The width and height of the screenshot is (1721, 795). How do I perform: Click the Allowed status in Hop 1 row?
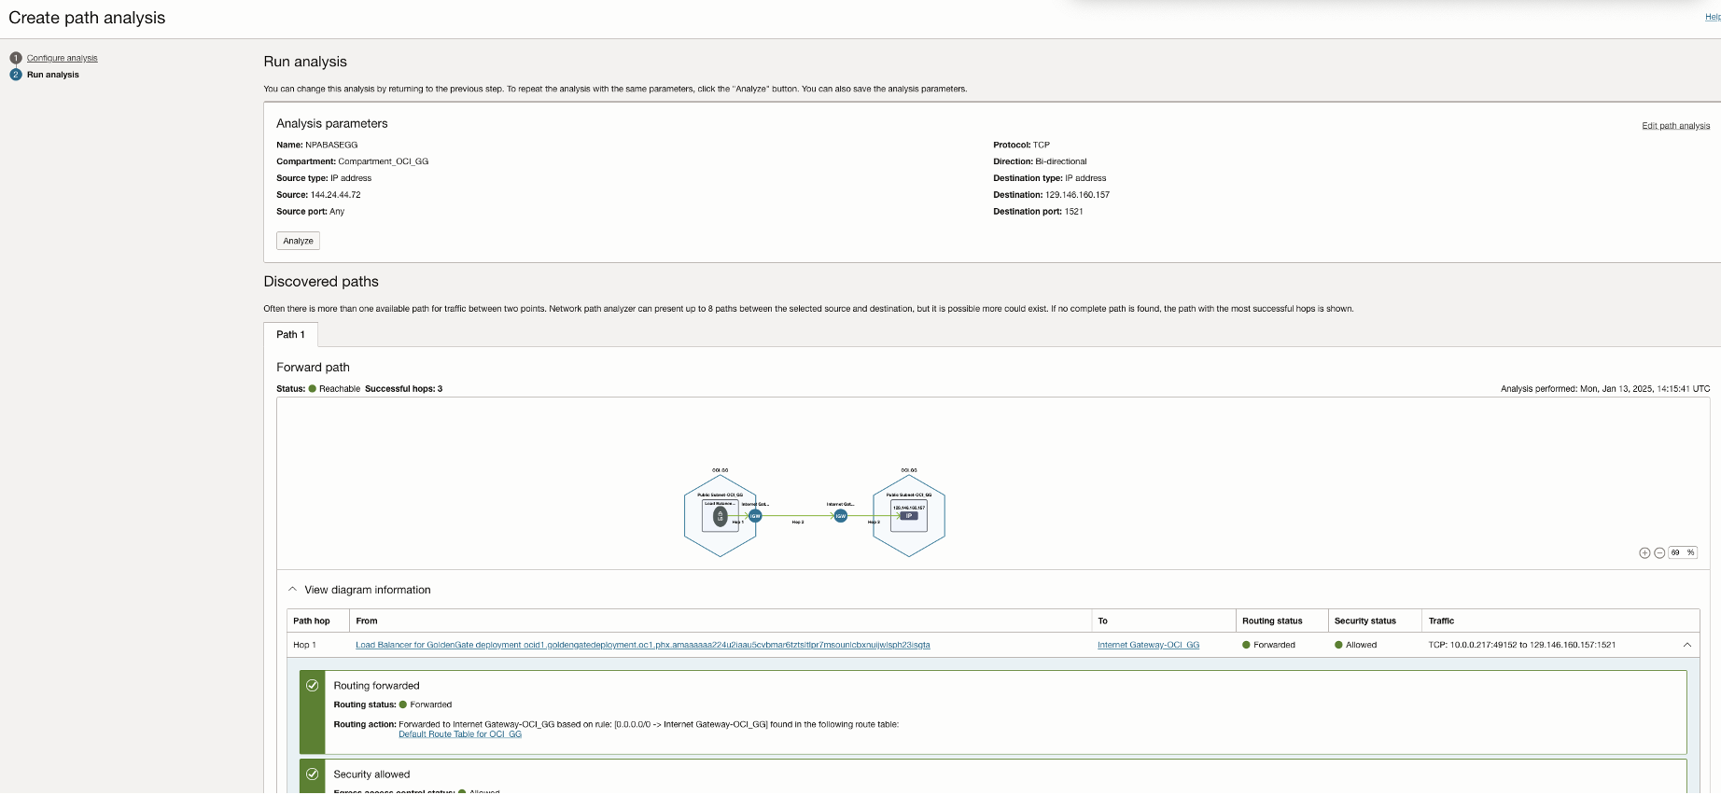(1356, 645)
